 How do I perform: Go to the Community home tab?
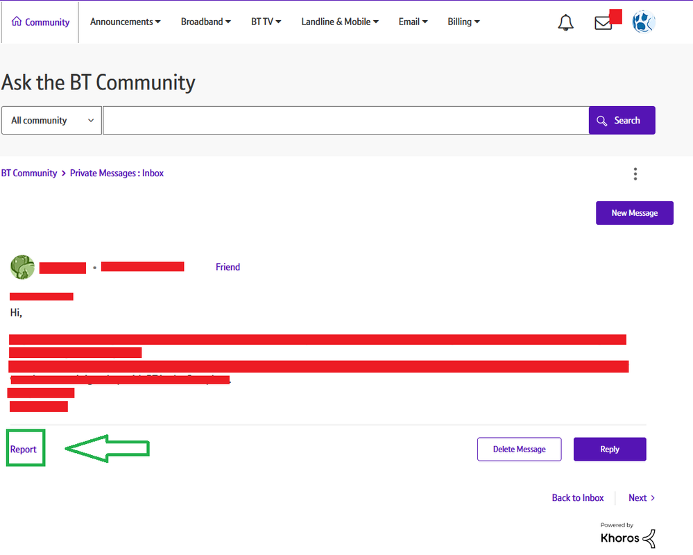[x=40, y=22]
